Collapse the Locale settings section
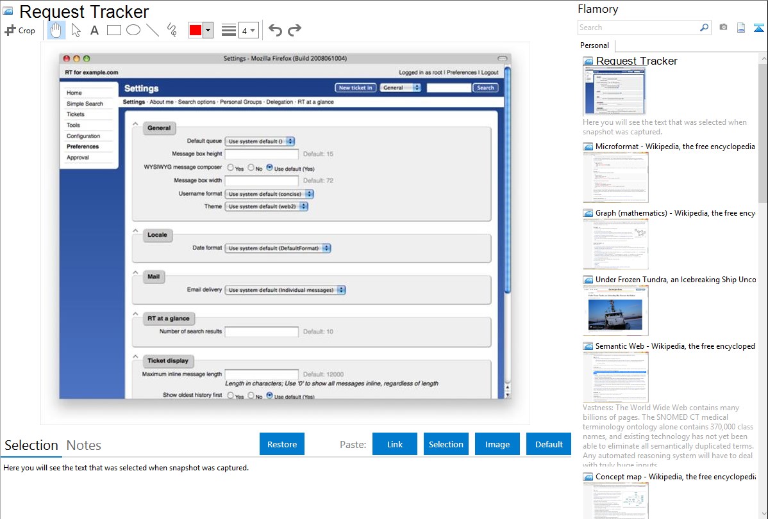The width and height of the screenshot is (768, 519). pyautogui.click(x=136, y=230)
